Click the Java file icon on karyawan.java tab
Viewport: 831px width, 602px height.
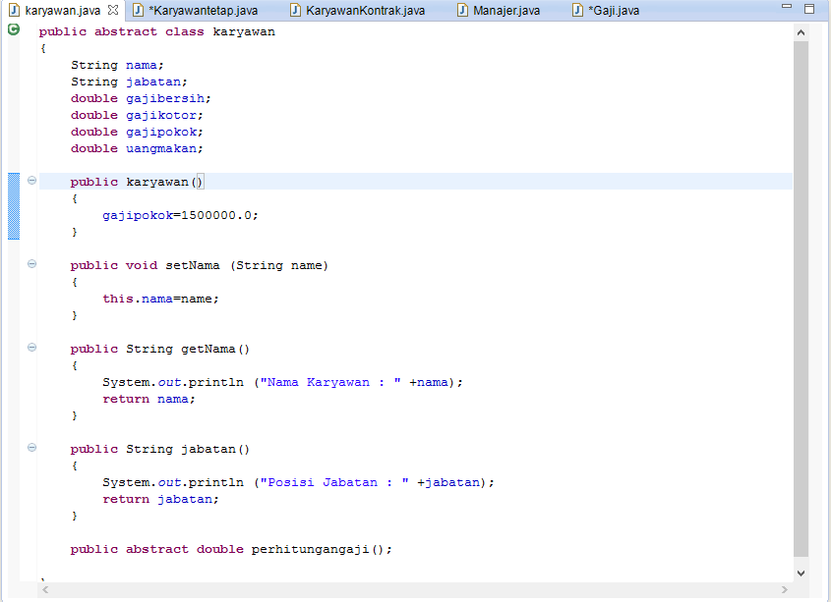13,12
